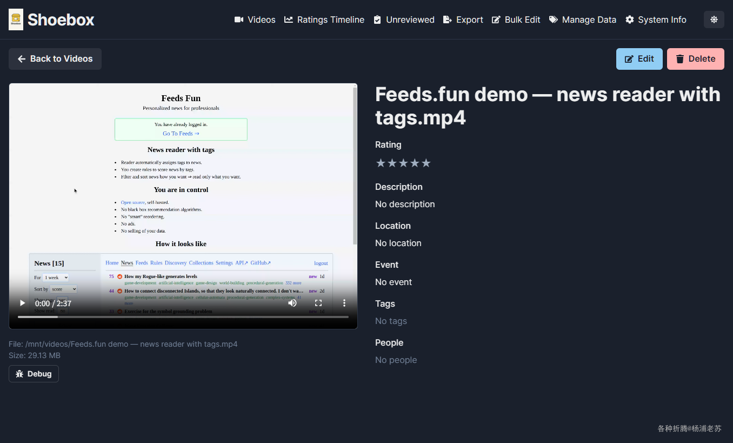Click the 'No event' text
Screen dimensions: 733x443
pyautogui.click(x=394, y=282)
